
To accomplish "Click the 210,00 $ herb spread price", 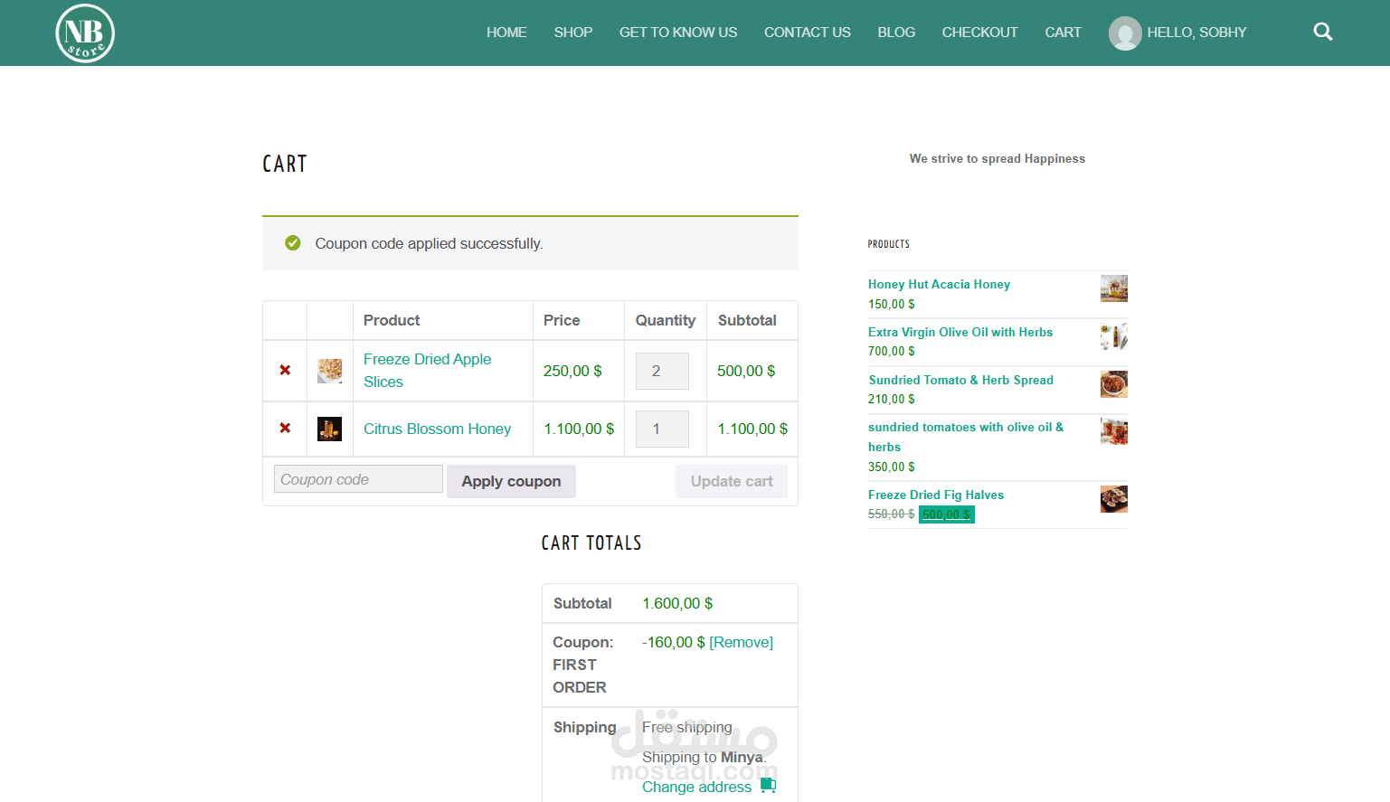I will (892, 399).
